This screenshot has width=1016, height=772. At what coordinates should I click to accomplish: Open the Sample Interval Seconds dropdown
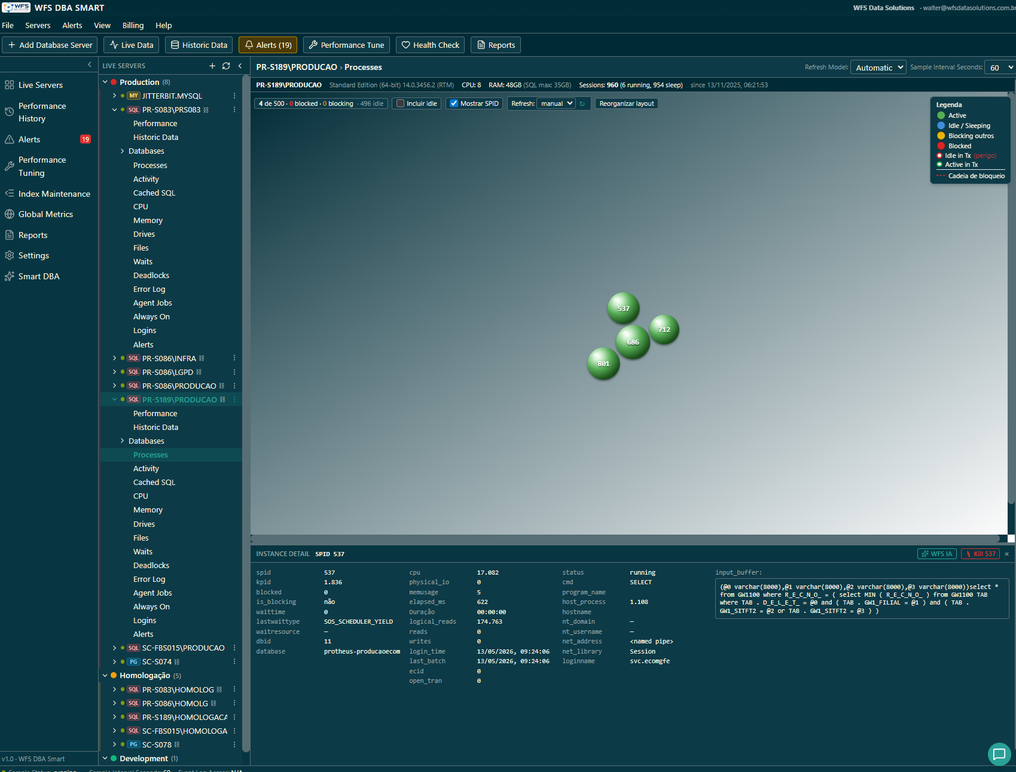(x=1000, y=68)
